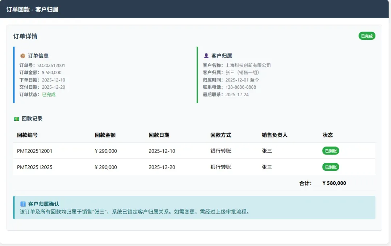Click the green 已完成 badge in header
This screenshot has height=246, width=391.
click(367, 36)
